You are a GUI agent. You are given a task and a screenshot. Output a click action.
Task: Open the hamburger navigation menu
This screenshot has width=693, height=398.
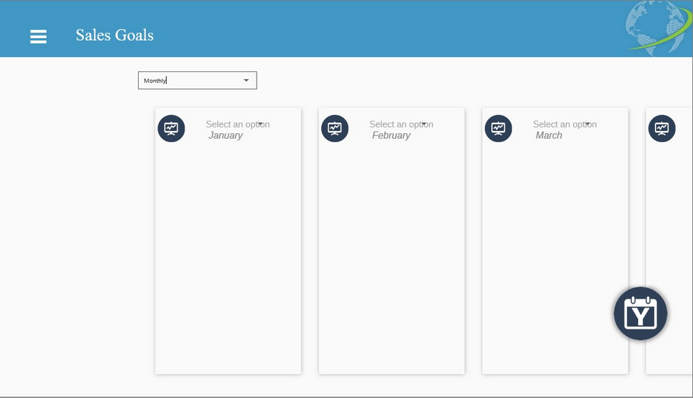click(x=38, y=36)
